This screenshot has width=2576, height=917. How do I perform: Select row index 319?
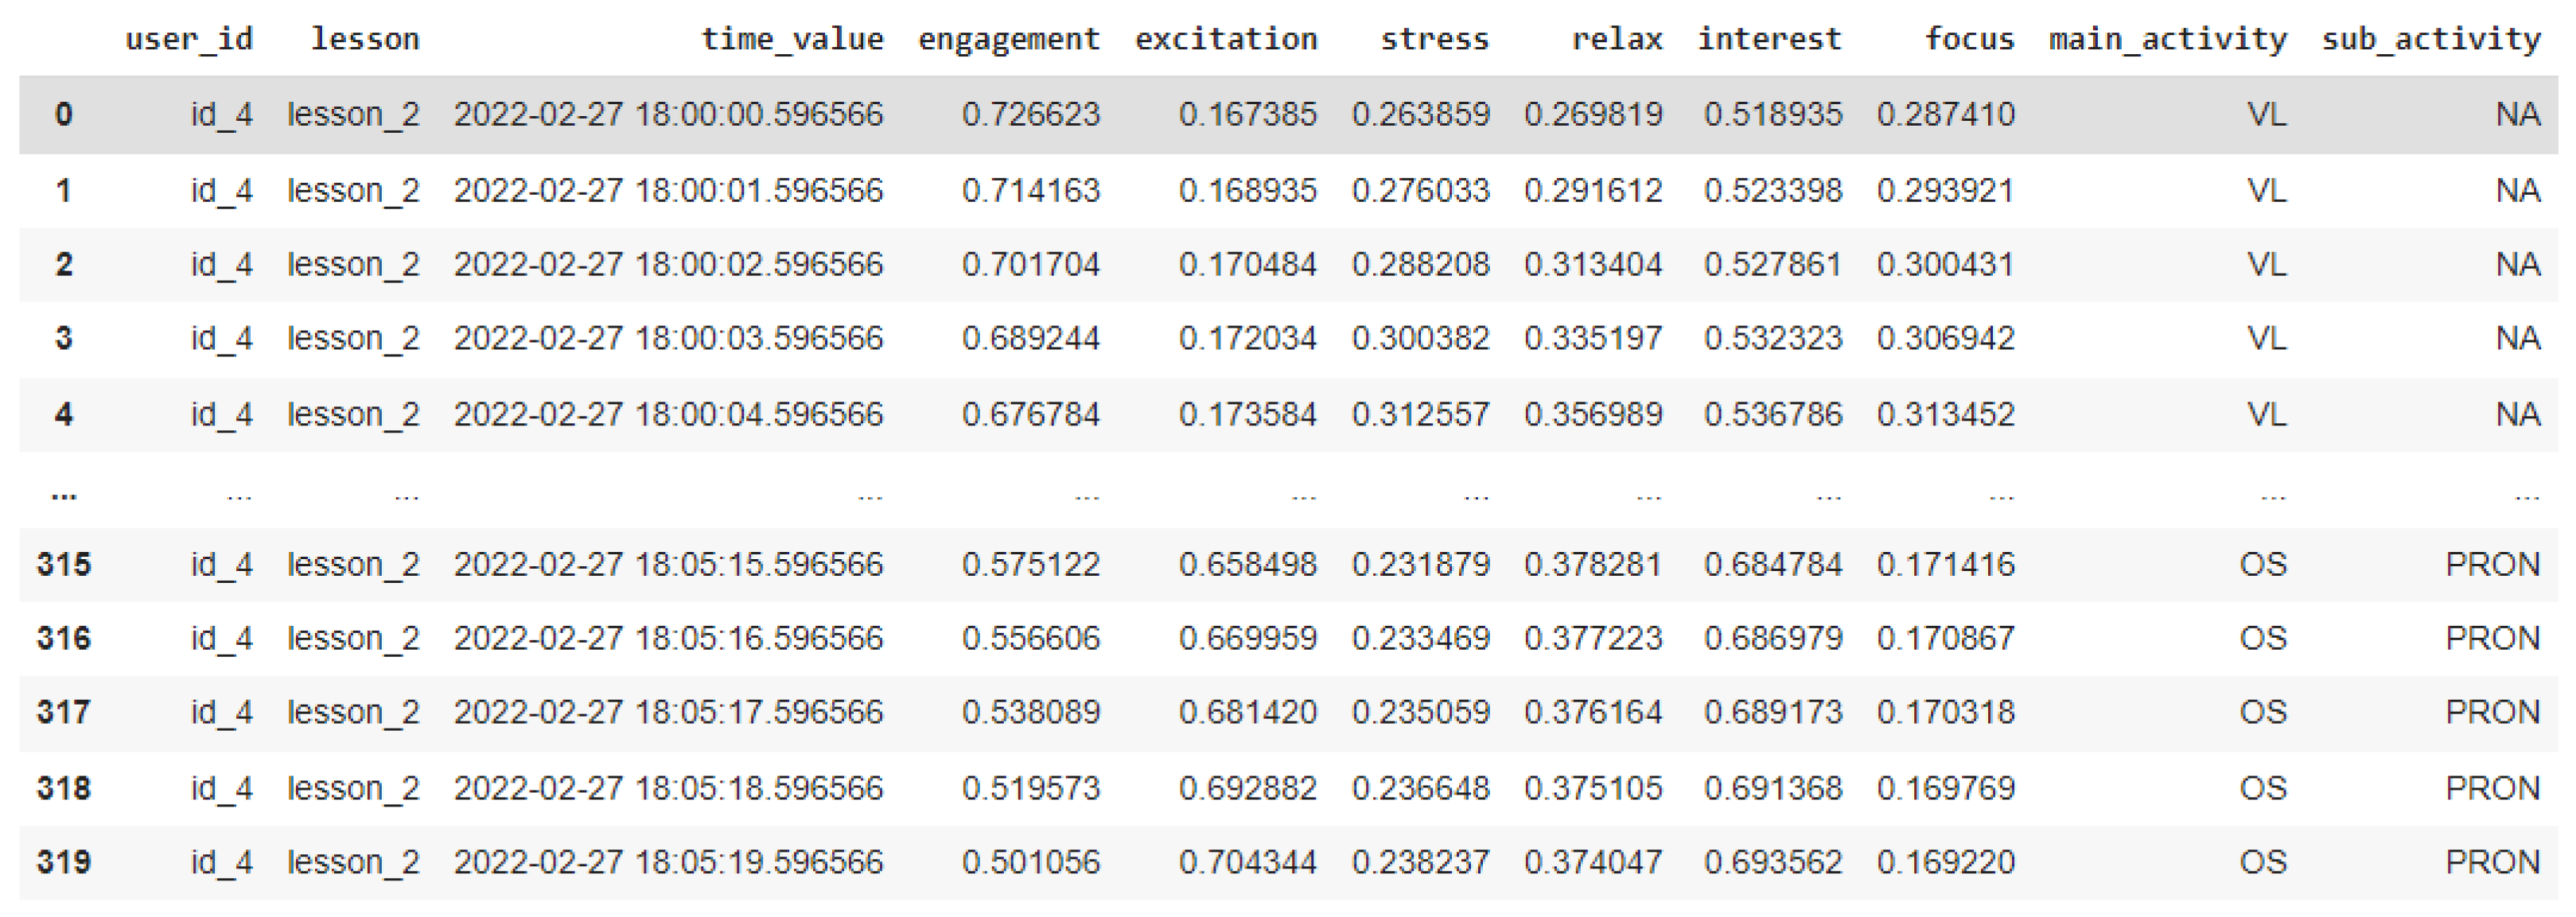click(63, 862)
